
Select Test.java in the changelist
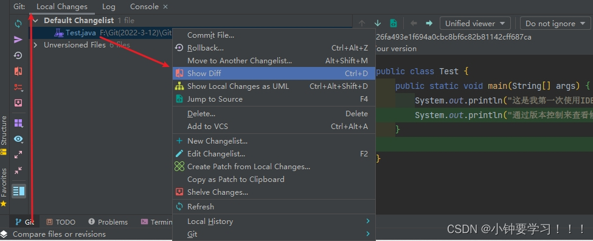[81, 33]
